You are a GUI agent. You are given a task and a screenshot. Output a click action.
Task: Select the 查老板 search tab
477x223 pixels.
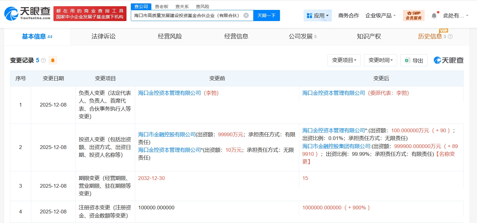tap(162, 7)
